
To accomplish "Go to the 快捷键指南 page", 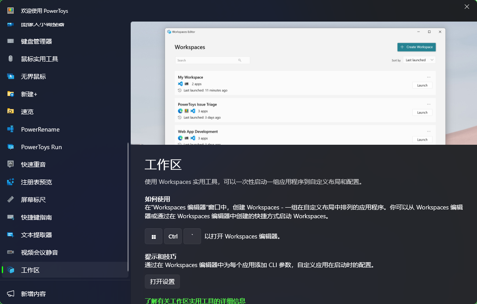I will coord(65,217).
